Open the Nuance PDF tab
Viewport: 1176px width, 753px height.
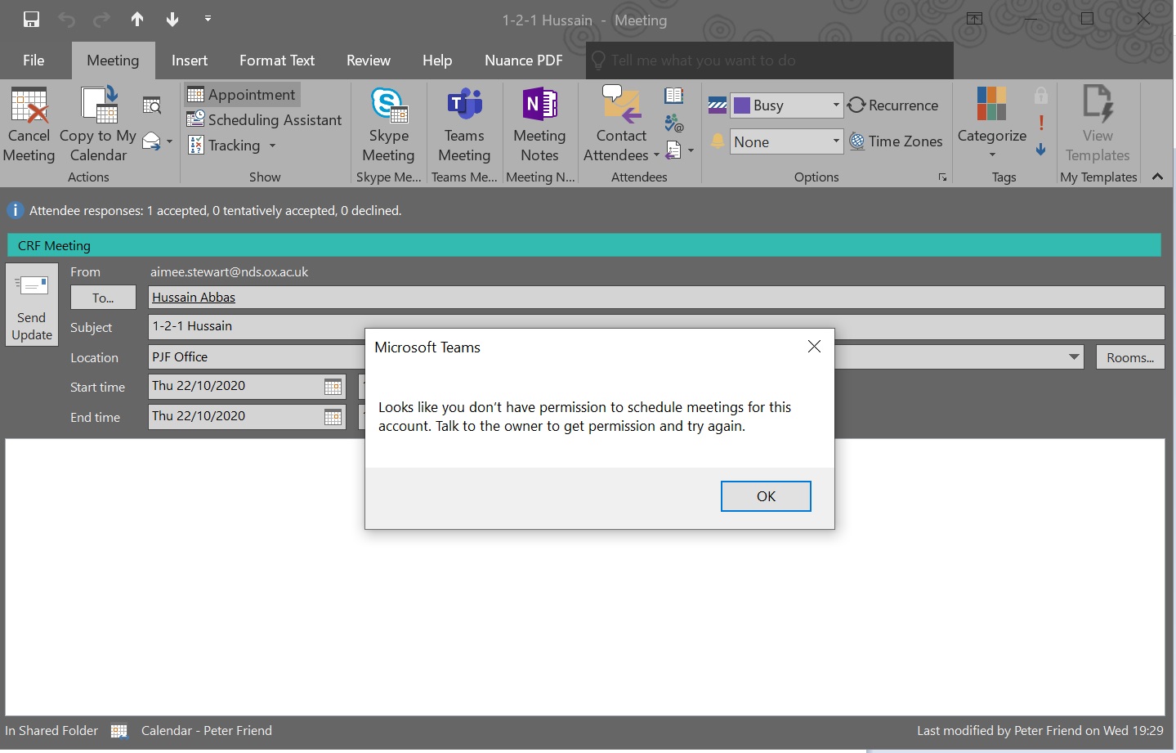tap(524, 61)
